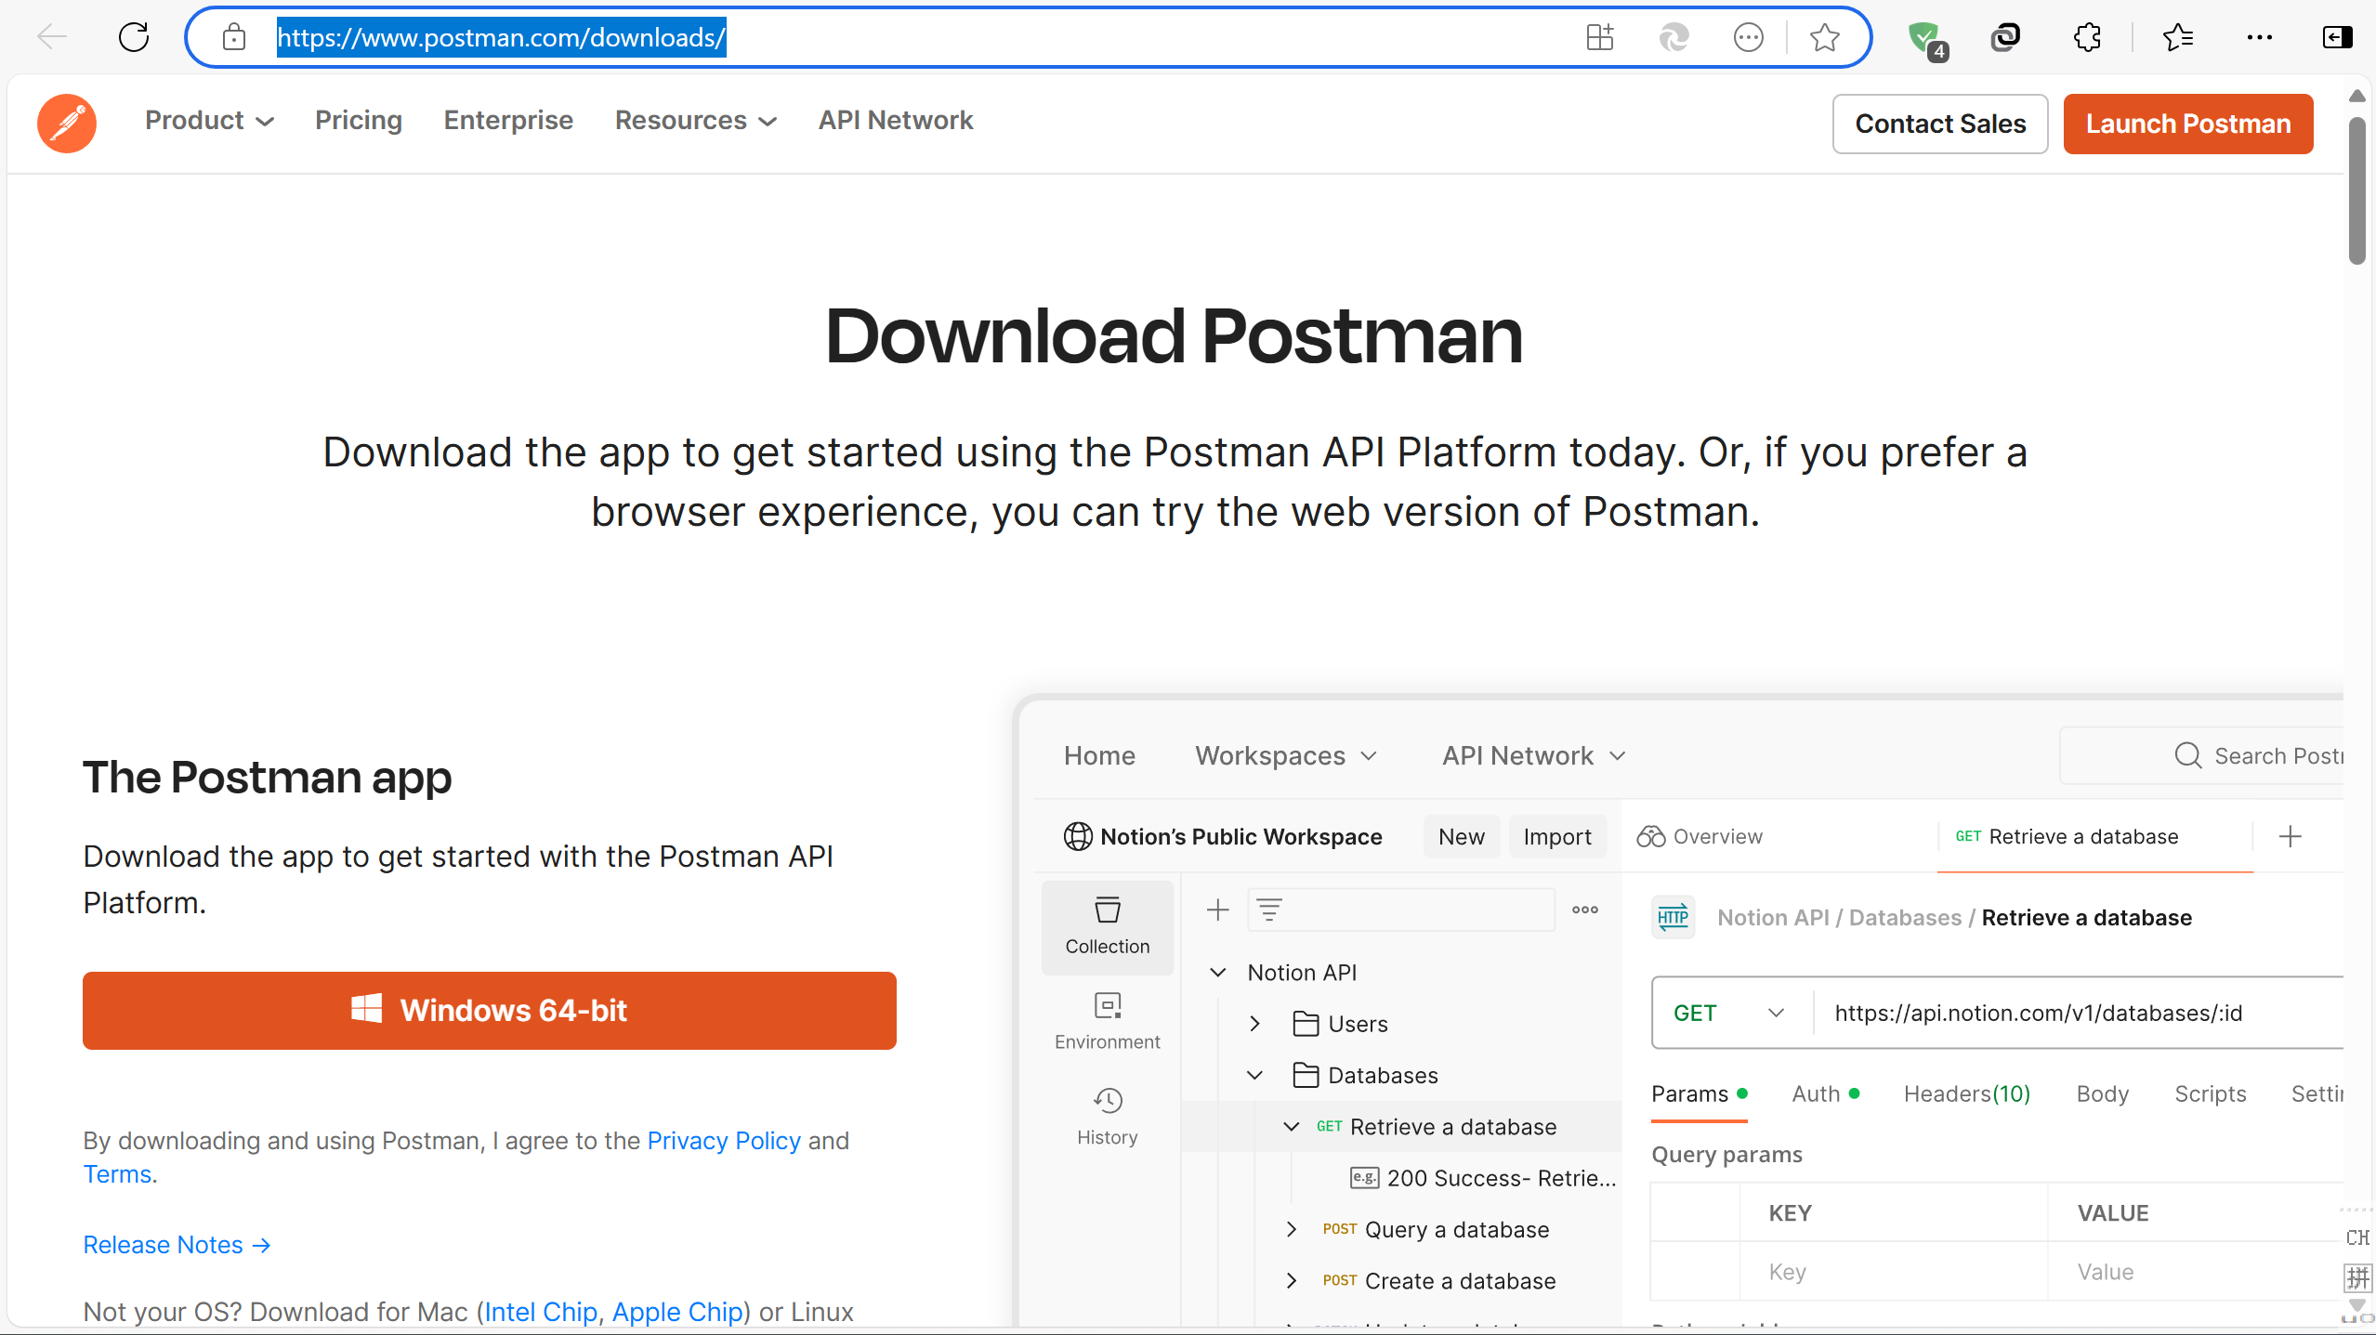Open the GET method dropdown
This screenshot has height=1335, width=2376.
[x=1730, y=1013]
